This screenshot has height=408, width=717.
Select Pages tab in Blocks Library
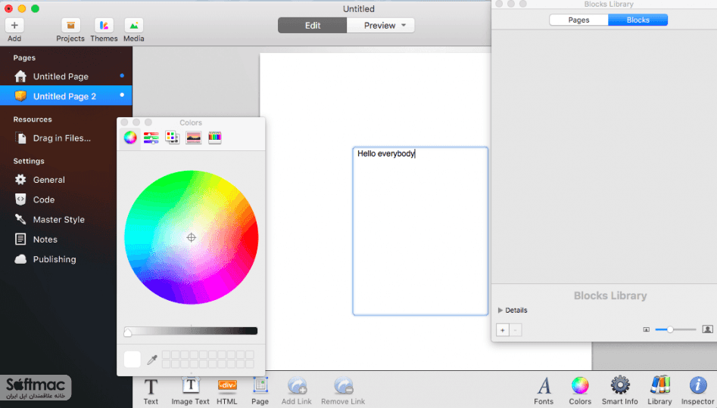coord(578,20)
